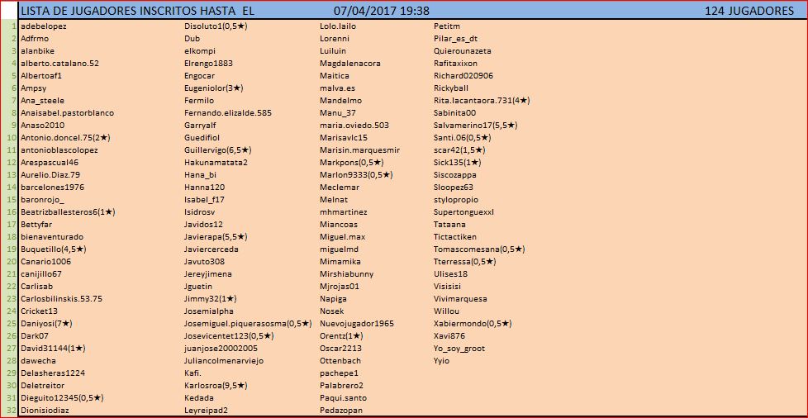Click the Carlosbilinskis.53.75 entry
This screenshot has height=418, width=808.
[62, 298]
